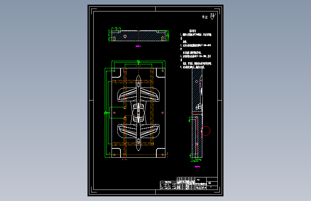The image size is (311, 201).
Task: Click the surface roughness symbol beside 未注
Action: [213, 16]
